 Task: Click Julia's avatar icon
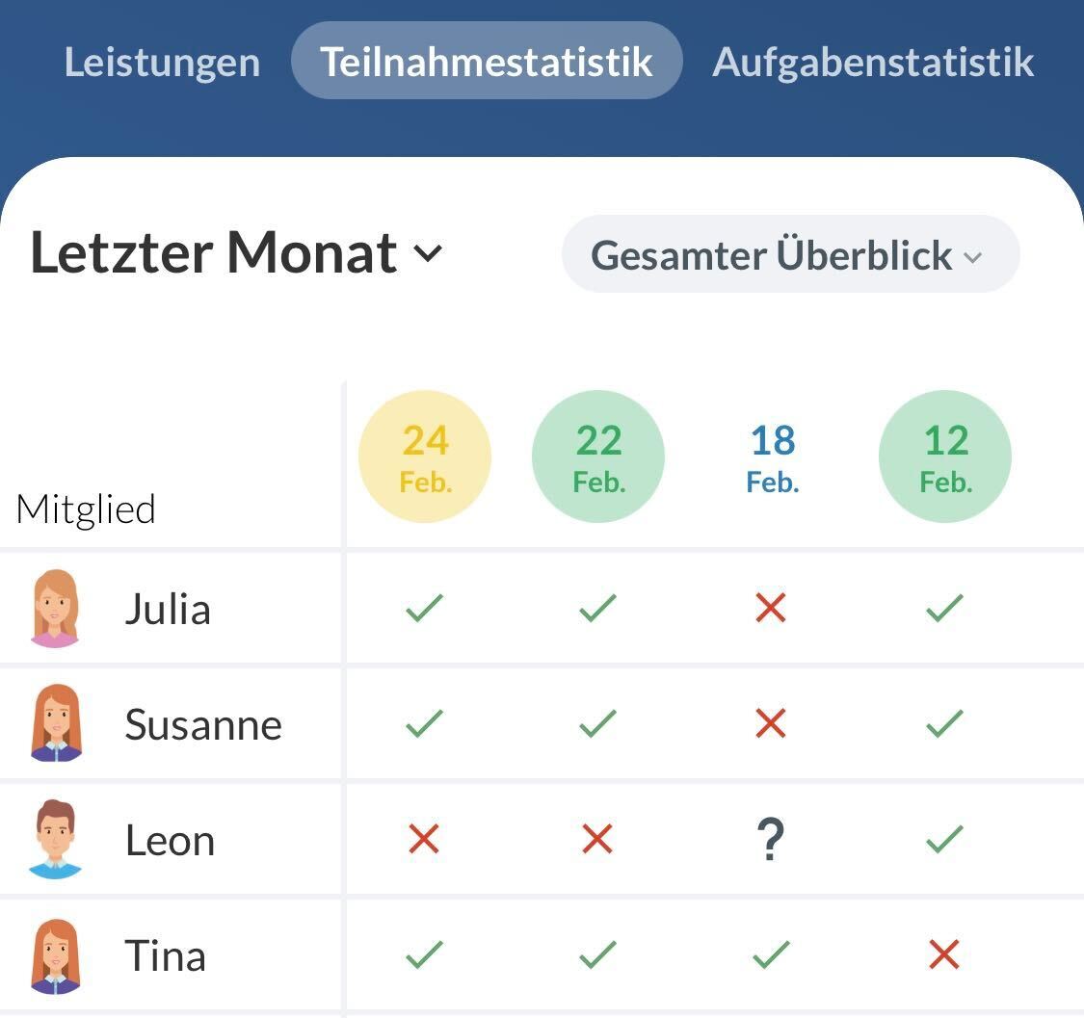point(56,609)
